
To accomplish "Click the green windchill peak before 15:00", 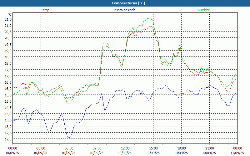I will tap(149, 19).
